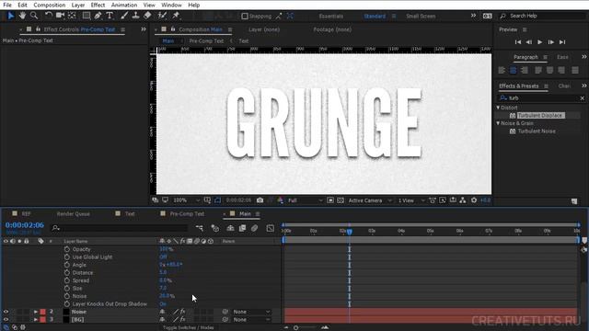Click the Noise layer red label color
This screenshot has width=589, height=331.
[43, 312]
